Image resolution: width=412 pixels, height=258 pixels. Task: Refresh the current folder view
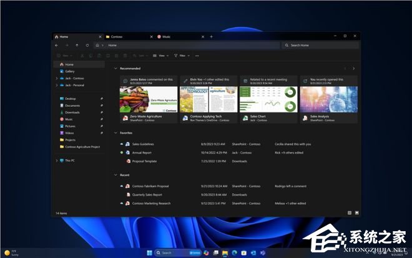87,45
